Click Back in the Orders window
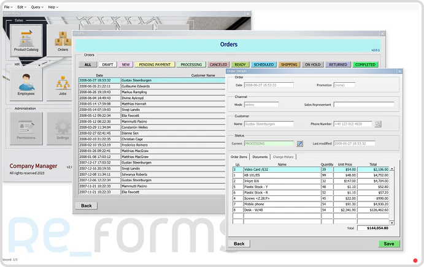This screenshot has height=267, width=424. click(x=87, y=206)
